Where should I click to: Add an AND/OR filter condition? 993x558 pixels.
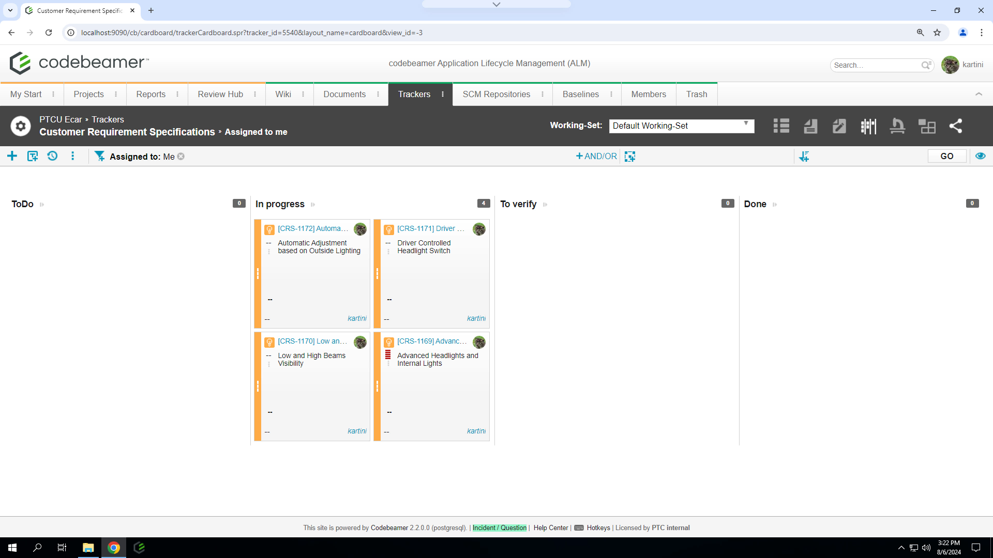pos(596,156)
